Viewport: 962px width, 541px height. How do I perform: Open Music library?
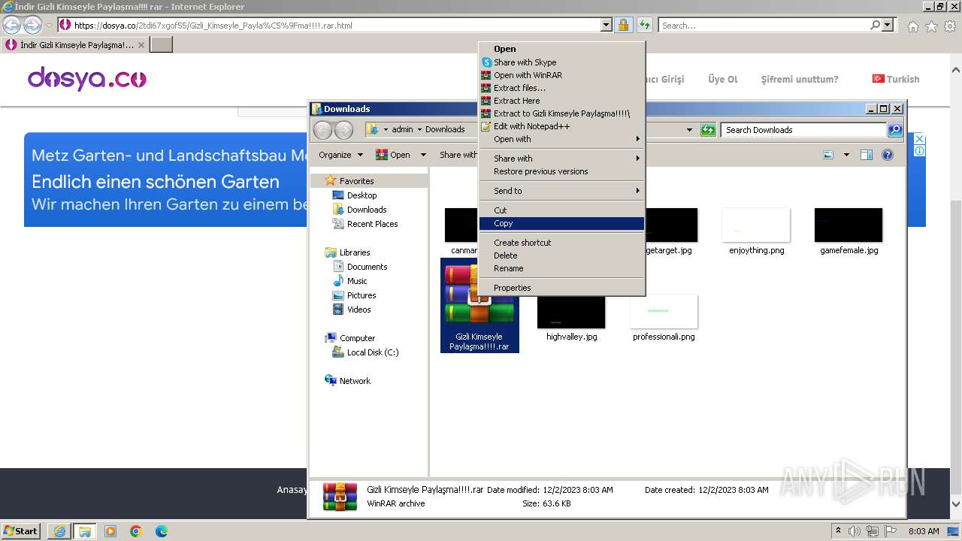tap(357, 281)
